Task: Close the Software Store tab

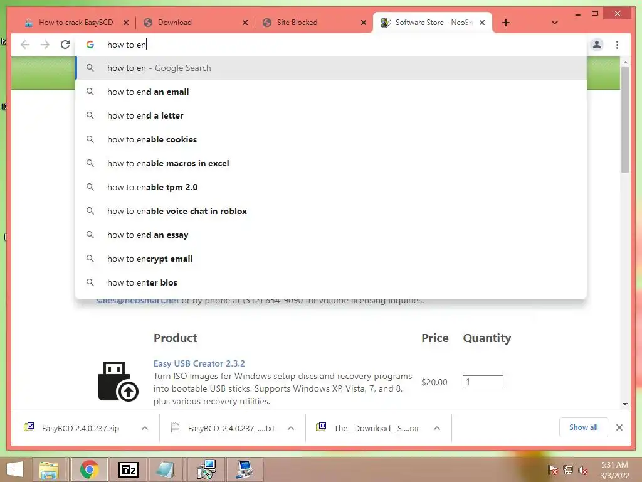Action: point(482,23)
